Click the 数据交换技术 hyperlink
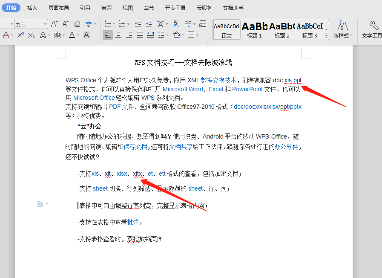 pyautogui.click(x=218, y=80)
